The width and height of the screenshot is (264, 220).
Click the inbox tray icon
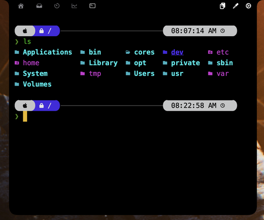click(39, 6)
